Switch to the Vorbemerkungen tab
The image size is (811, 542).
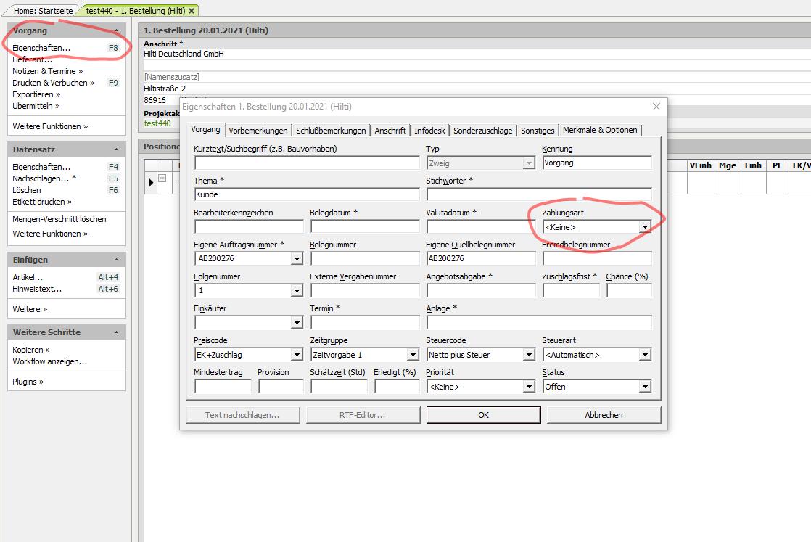click(x=258, y=131)
